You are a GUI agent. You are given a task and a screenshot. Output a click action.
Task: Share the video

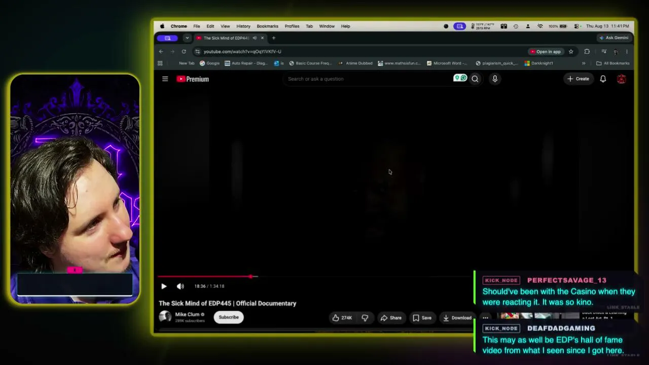point(391,318)
